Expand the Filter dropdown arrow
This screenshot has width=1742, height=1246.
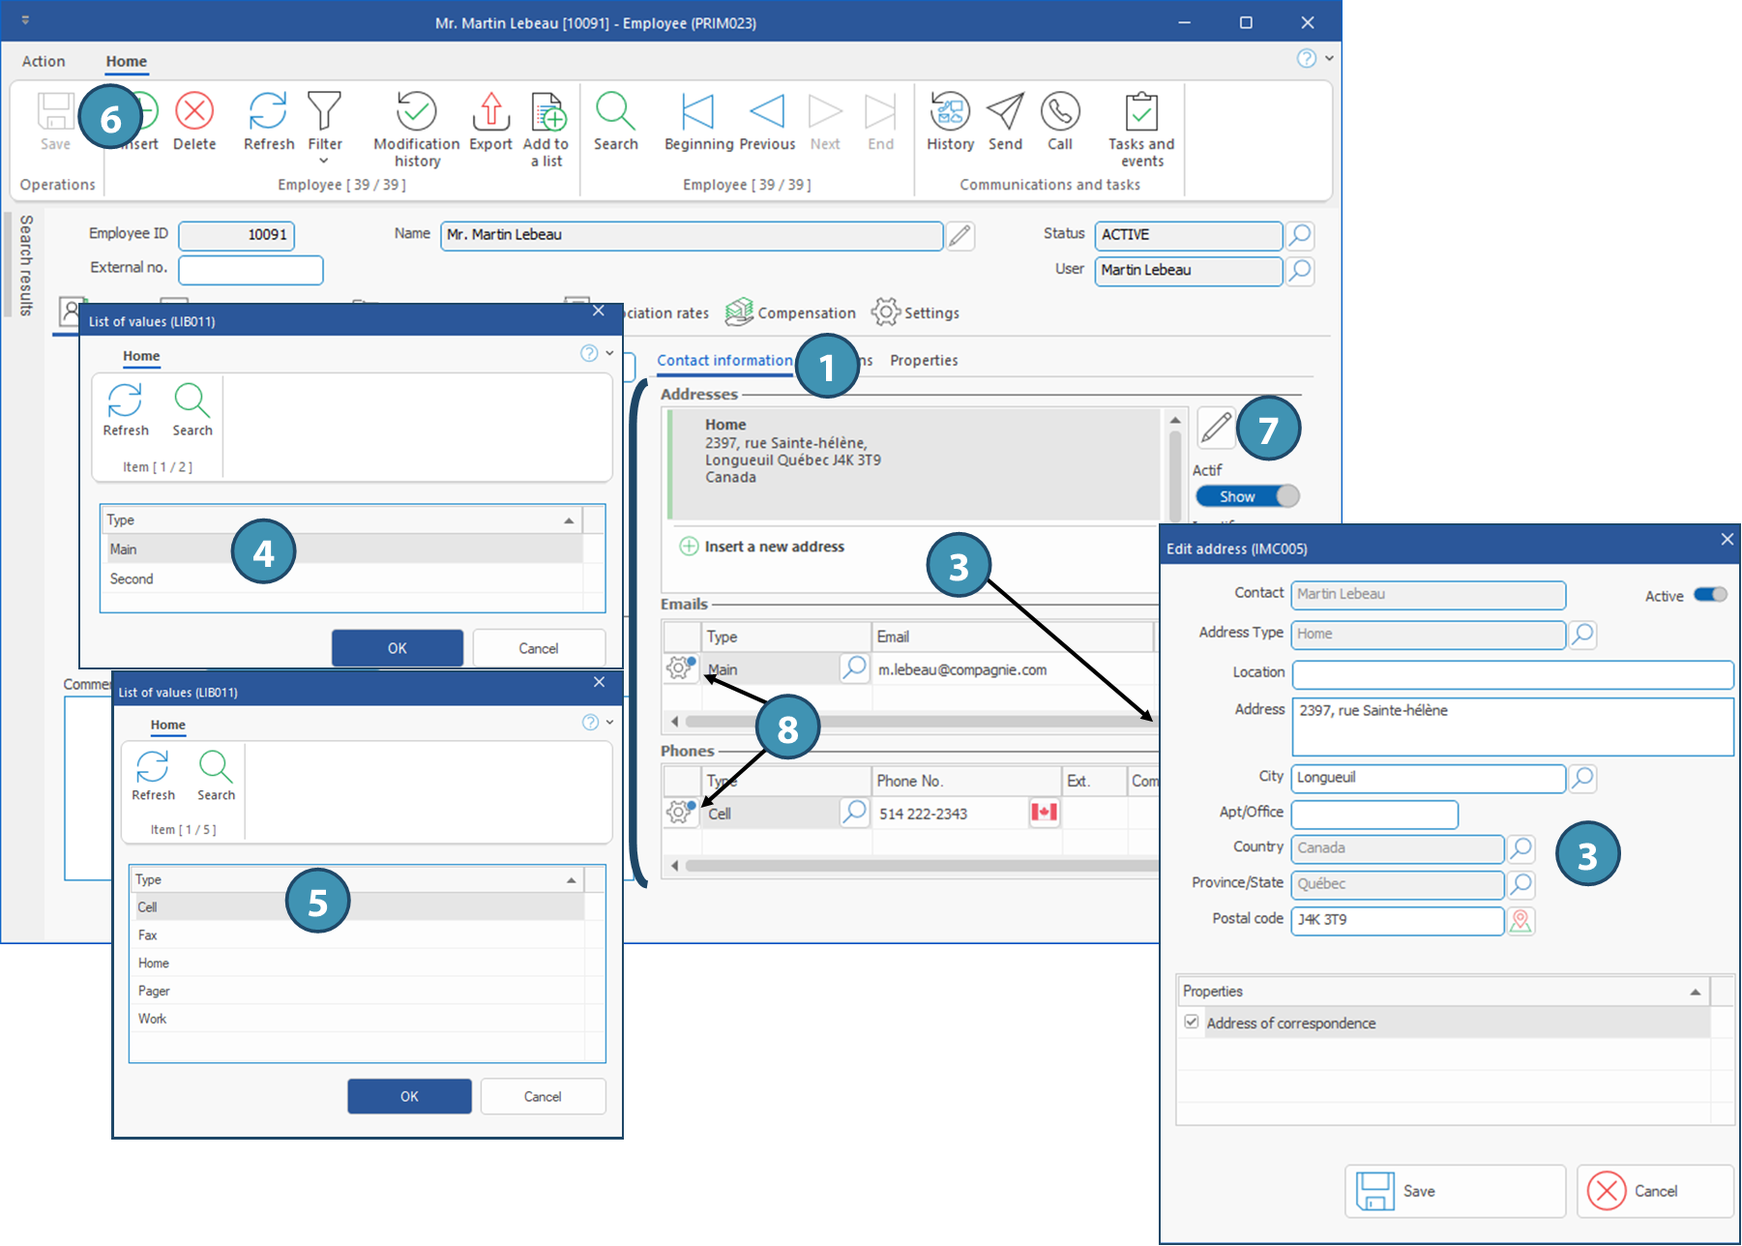point(324,161)
